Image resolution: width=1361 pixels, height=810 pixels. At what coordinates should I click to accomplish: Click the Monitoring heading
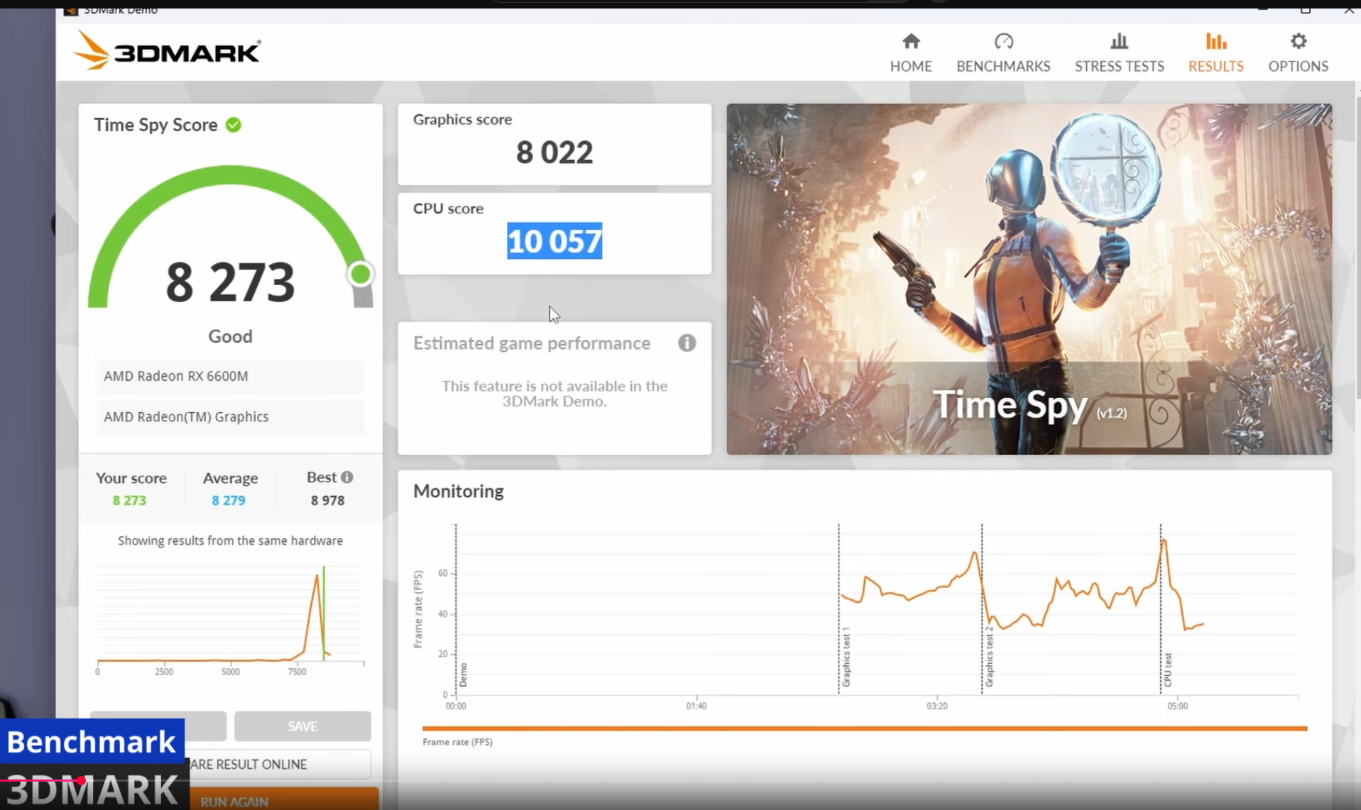click(459, 492)
